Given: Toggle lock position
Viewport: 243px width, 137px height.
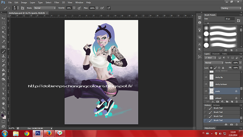Looking at the screenshot, I should [x=219, y=68].
